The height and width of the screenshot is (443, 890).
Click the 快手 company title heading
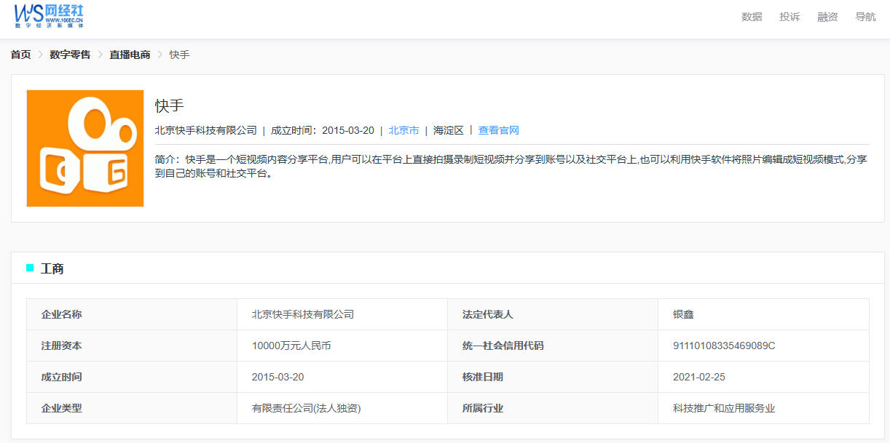point(169,105)
